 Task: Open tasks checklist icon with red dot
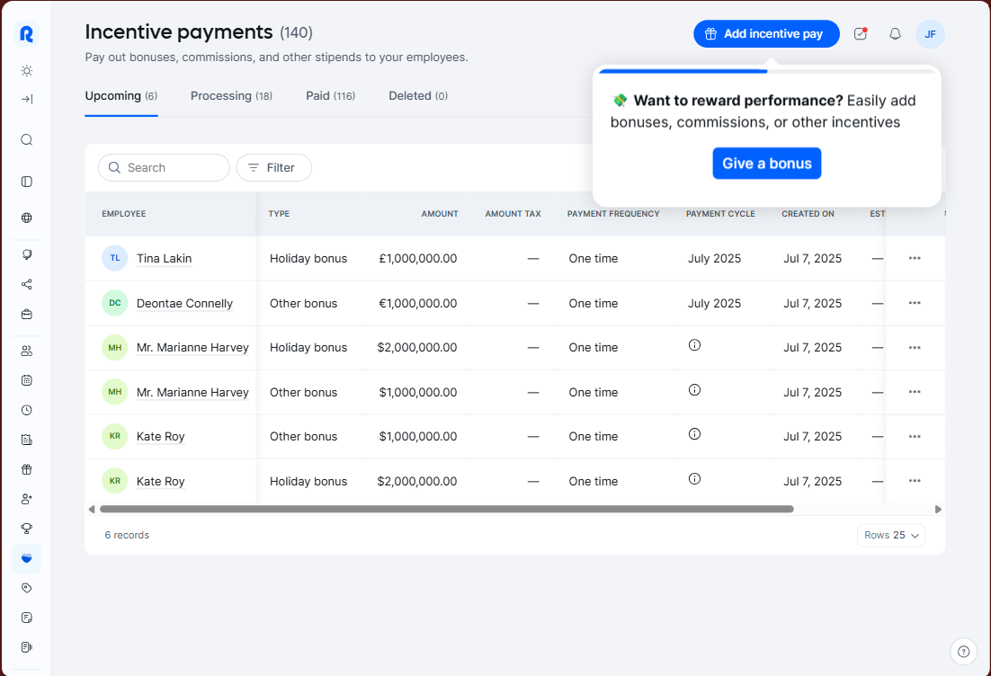click(x=861, y=33)
